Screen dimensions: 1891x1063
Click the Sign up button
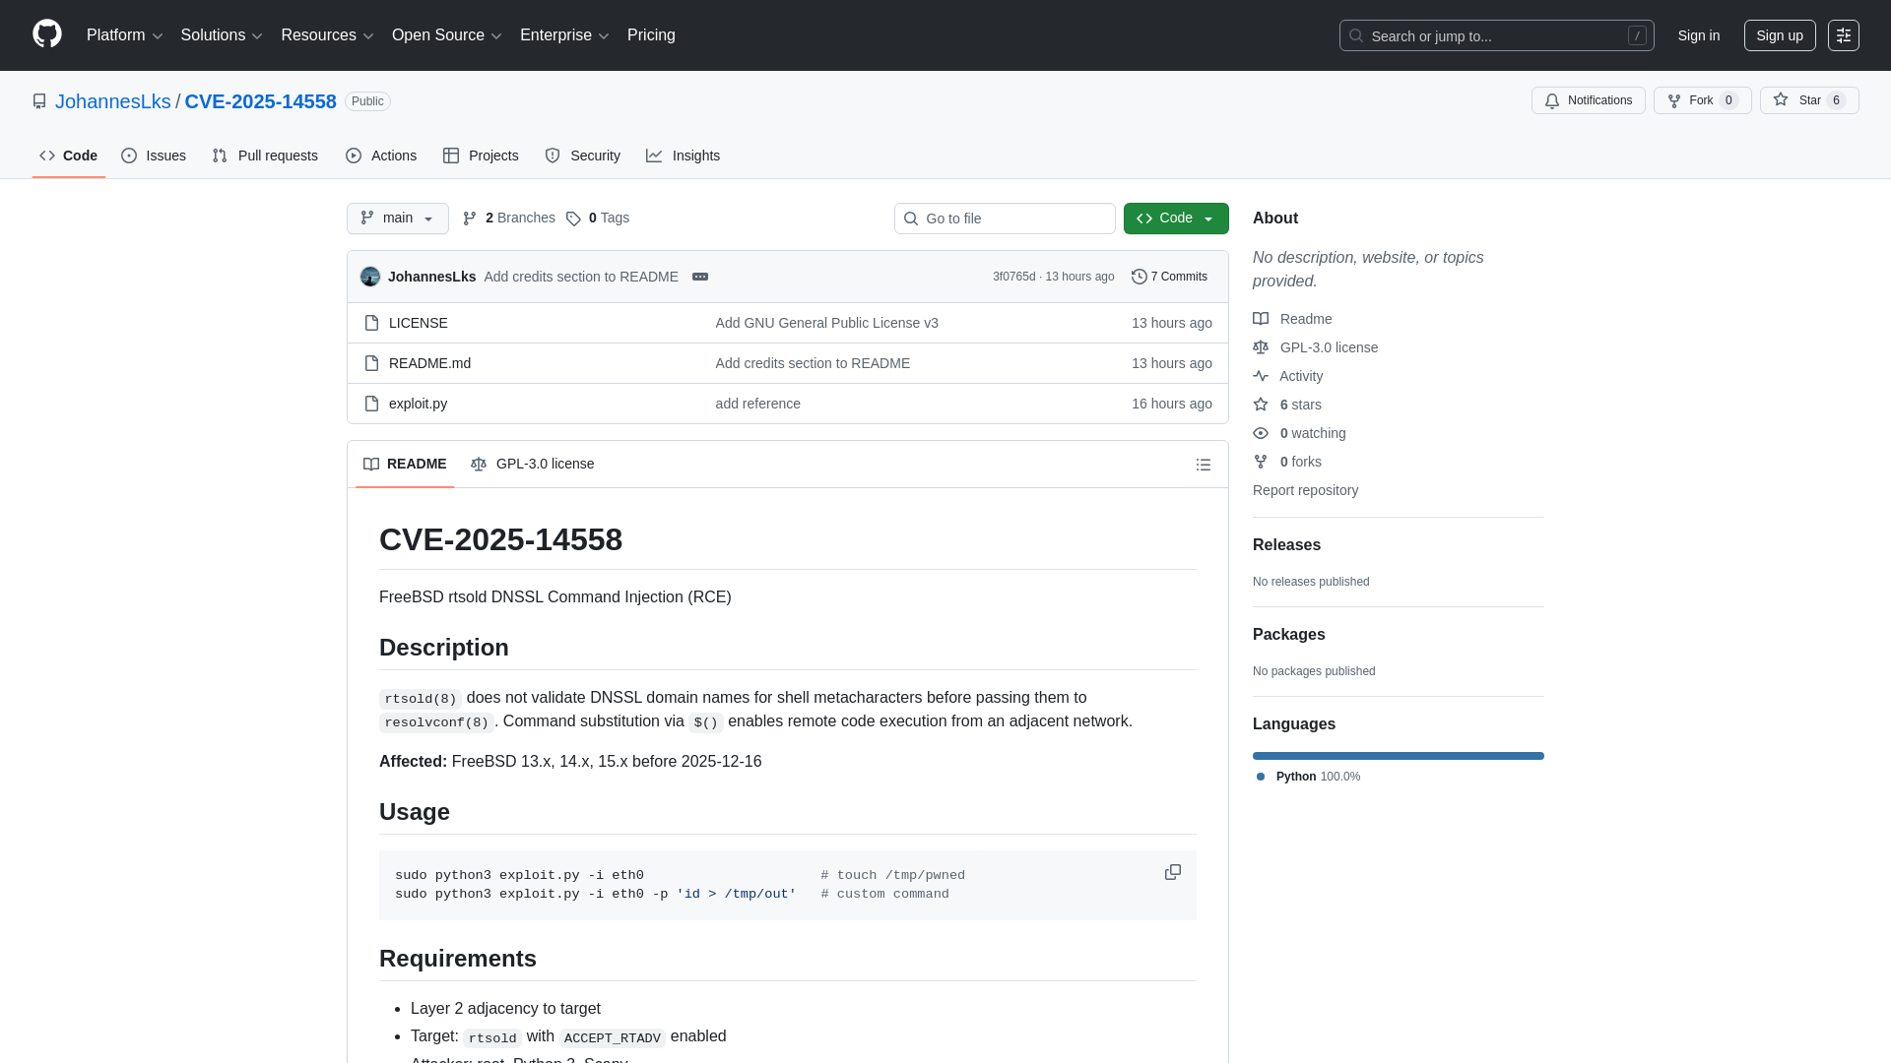click(x=1780, y=35)
